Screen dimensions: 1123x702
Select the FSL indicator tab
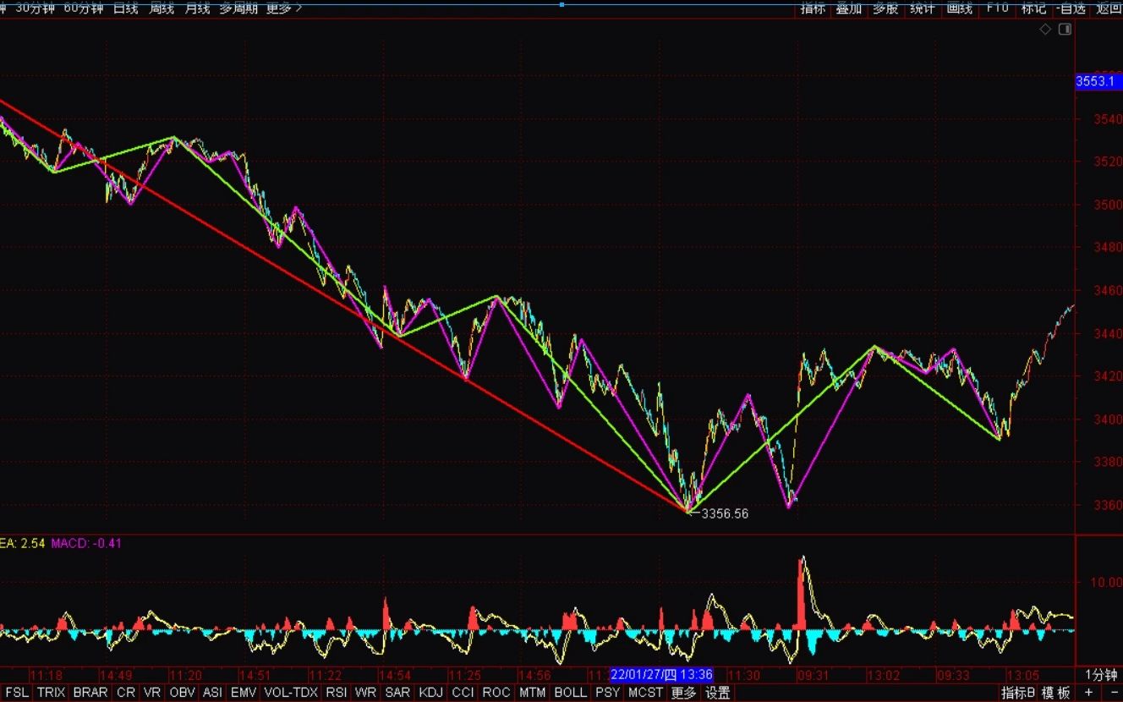pos(17,693)
